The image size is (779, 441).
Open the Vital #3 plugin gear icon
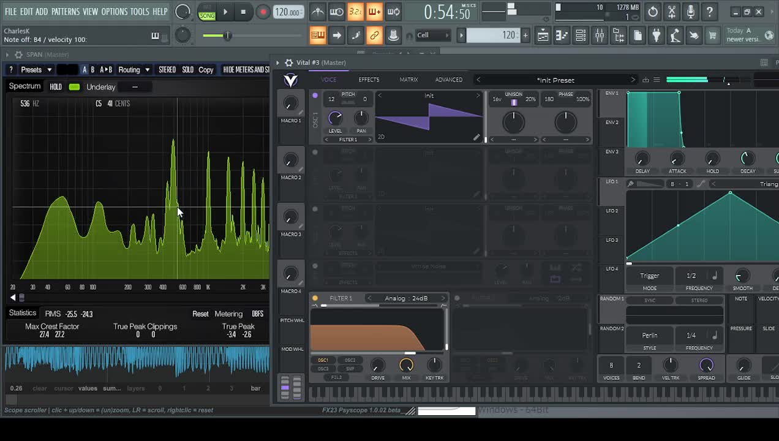288,62
